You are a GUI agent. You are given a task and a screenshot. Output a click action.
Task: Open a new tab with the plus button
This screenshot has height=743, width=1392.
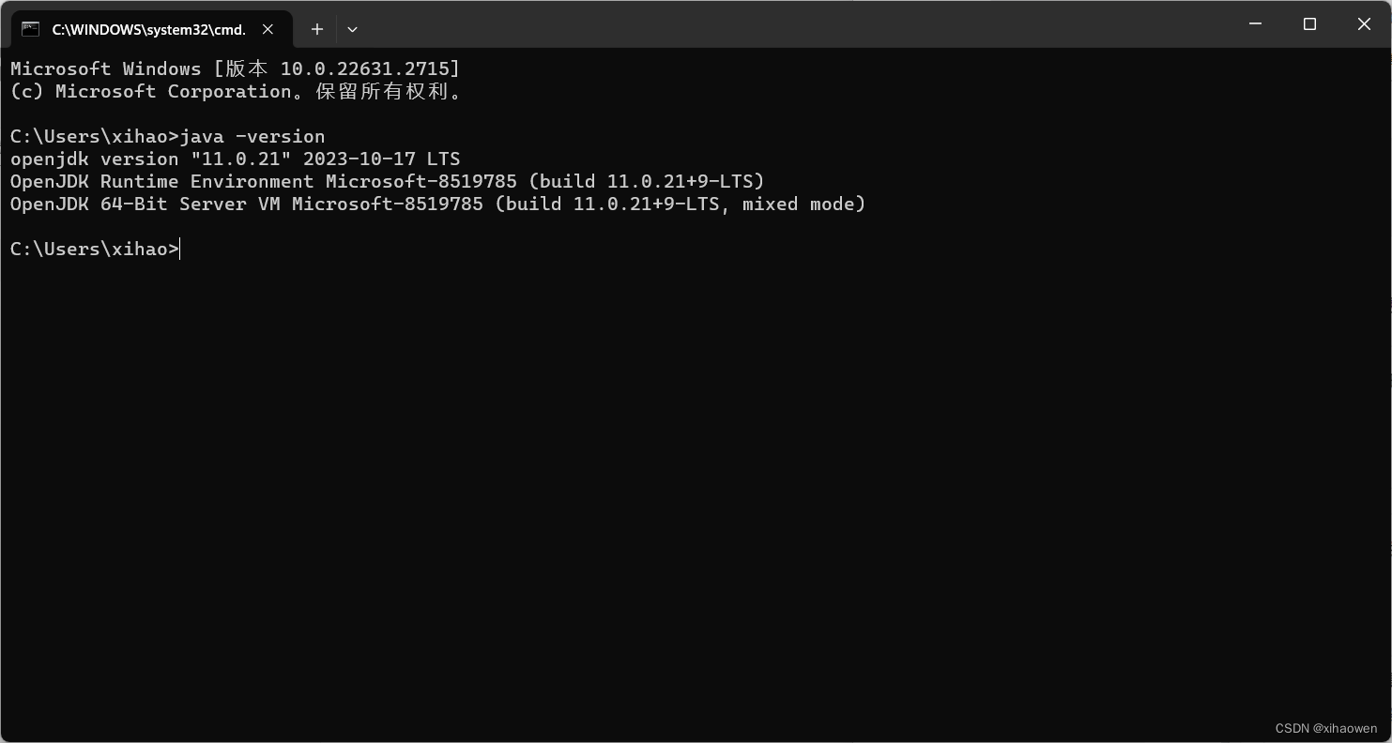(316, 29)
